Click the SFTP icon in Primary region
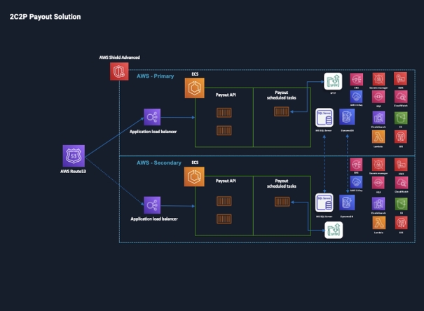424x311 pixels. [x=332, y=81]
